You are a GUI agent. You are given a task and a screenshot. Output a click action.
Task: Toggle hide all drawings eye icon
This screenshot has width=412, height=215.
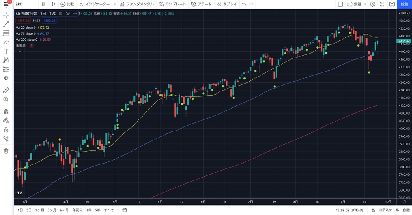[x=6, y=138]
